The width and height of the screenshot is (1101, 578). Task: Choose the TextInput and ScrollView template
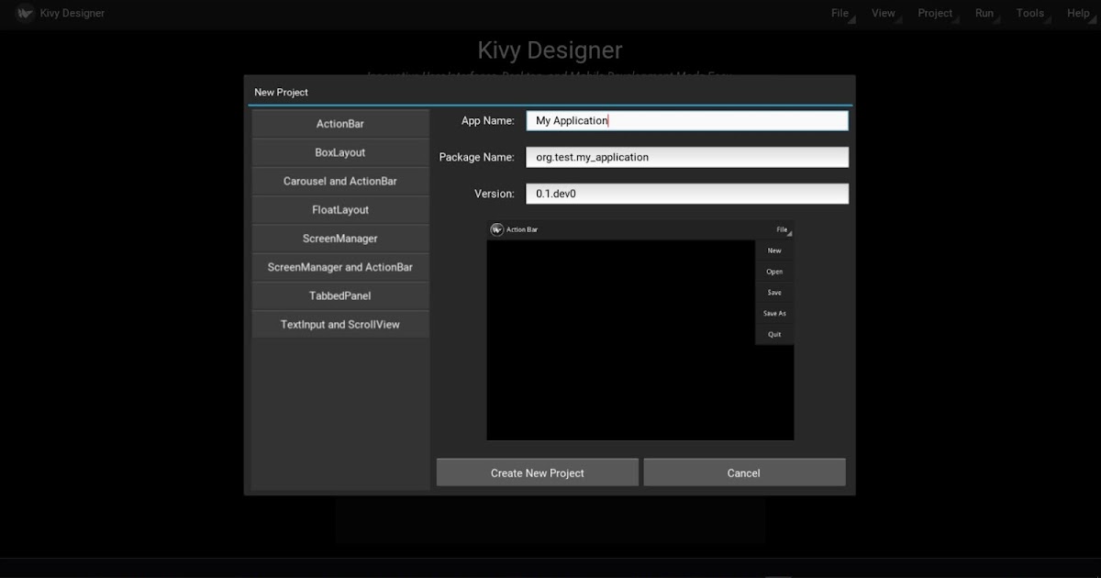click(x=339, y=324)
